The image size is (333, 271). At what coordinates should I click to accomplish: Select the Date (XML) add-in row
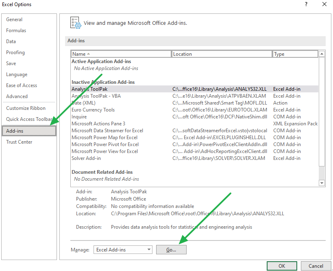tap(194, 103)
